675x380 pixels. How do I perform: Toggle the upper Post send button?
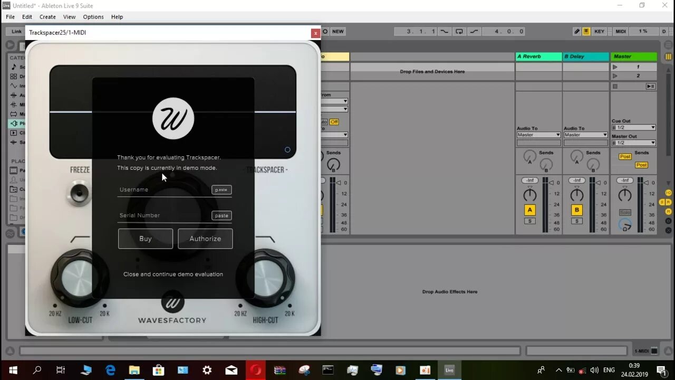[x=625, y=157]
